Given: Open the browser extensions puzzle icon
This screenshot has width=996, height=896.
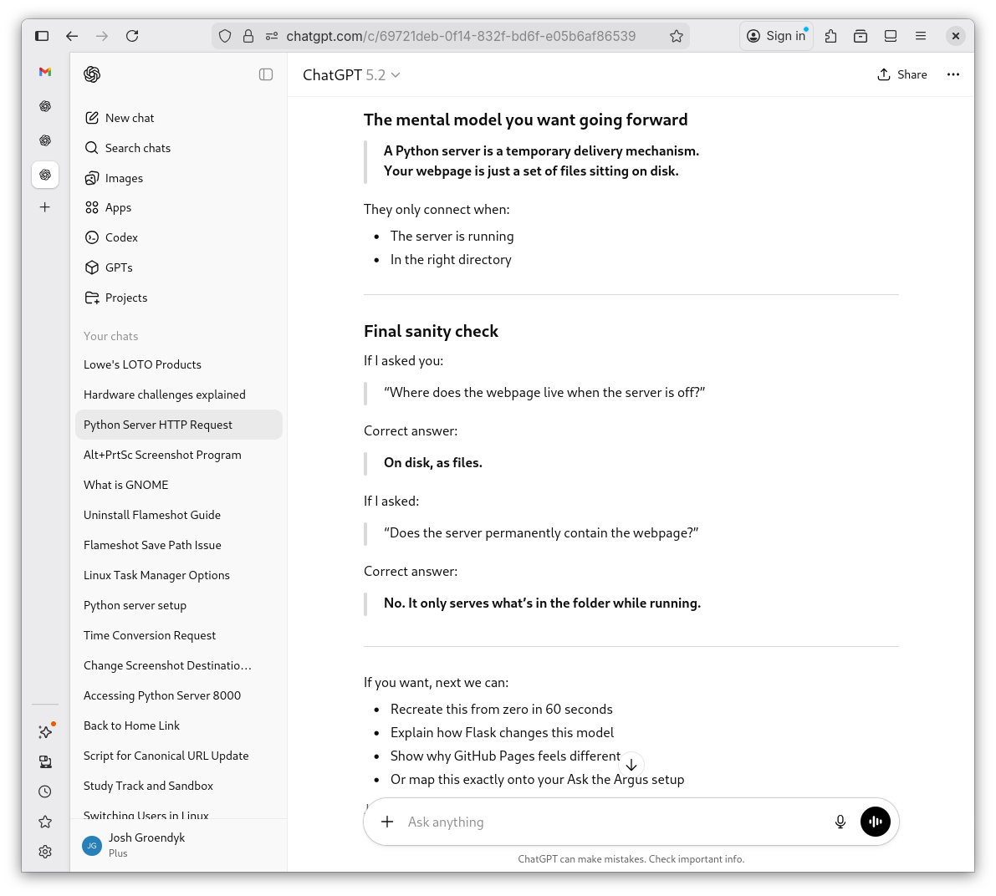Looking at the screenshot, I should (x=830, y=36).
